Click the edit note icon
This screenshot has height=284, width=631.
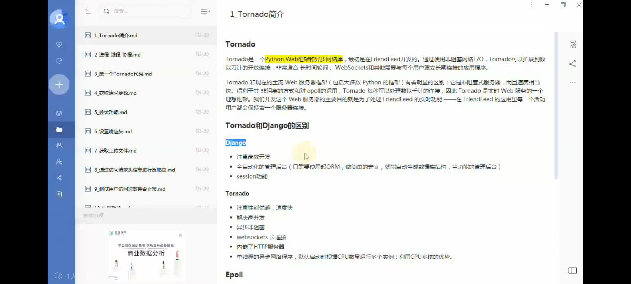tap(573, 44)
